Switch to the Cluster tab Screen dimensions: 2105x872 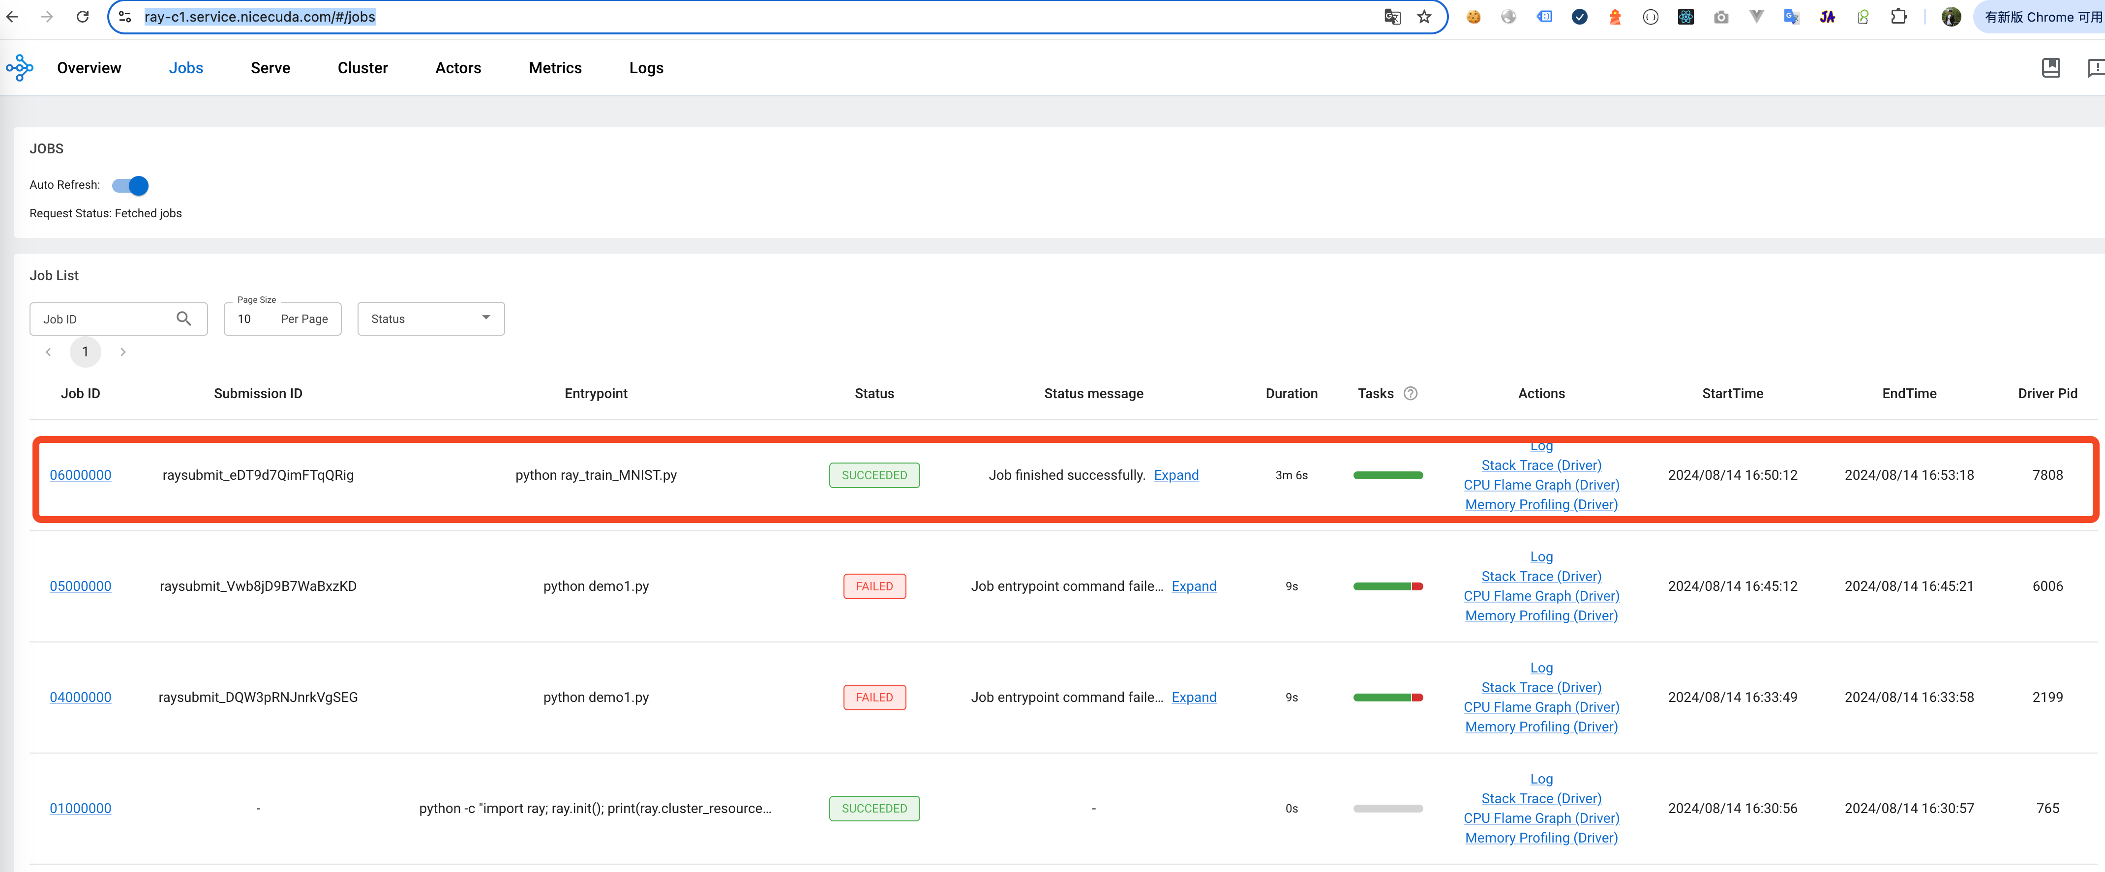[363, 68]
